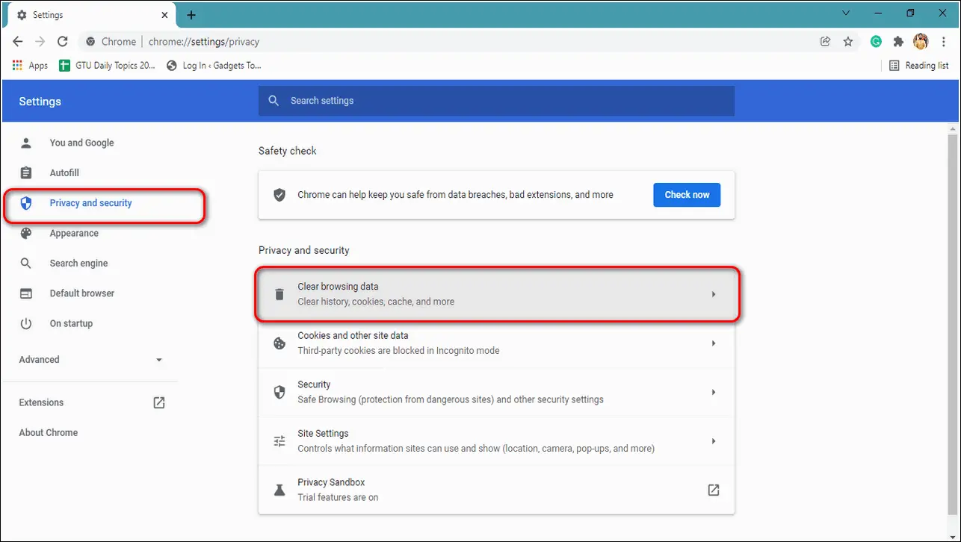Click the site info Chrome chip in address bar
Viewport: 961px width, 542px height.
click(x=112, y=42)
